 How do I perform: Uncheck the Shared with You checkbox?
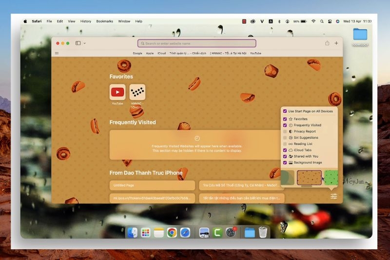coord(285,156)
